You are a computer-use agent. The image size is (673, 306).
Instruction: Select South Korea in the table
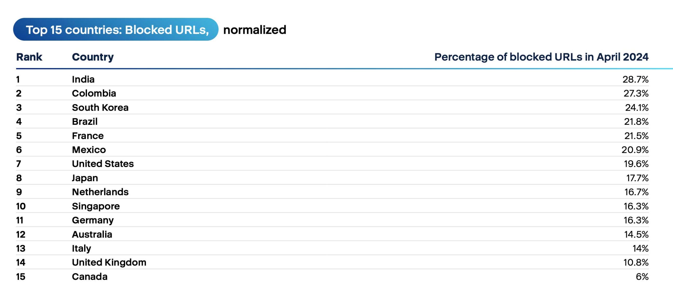click(100, 108)
